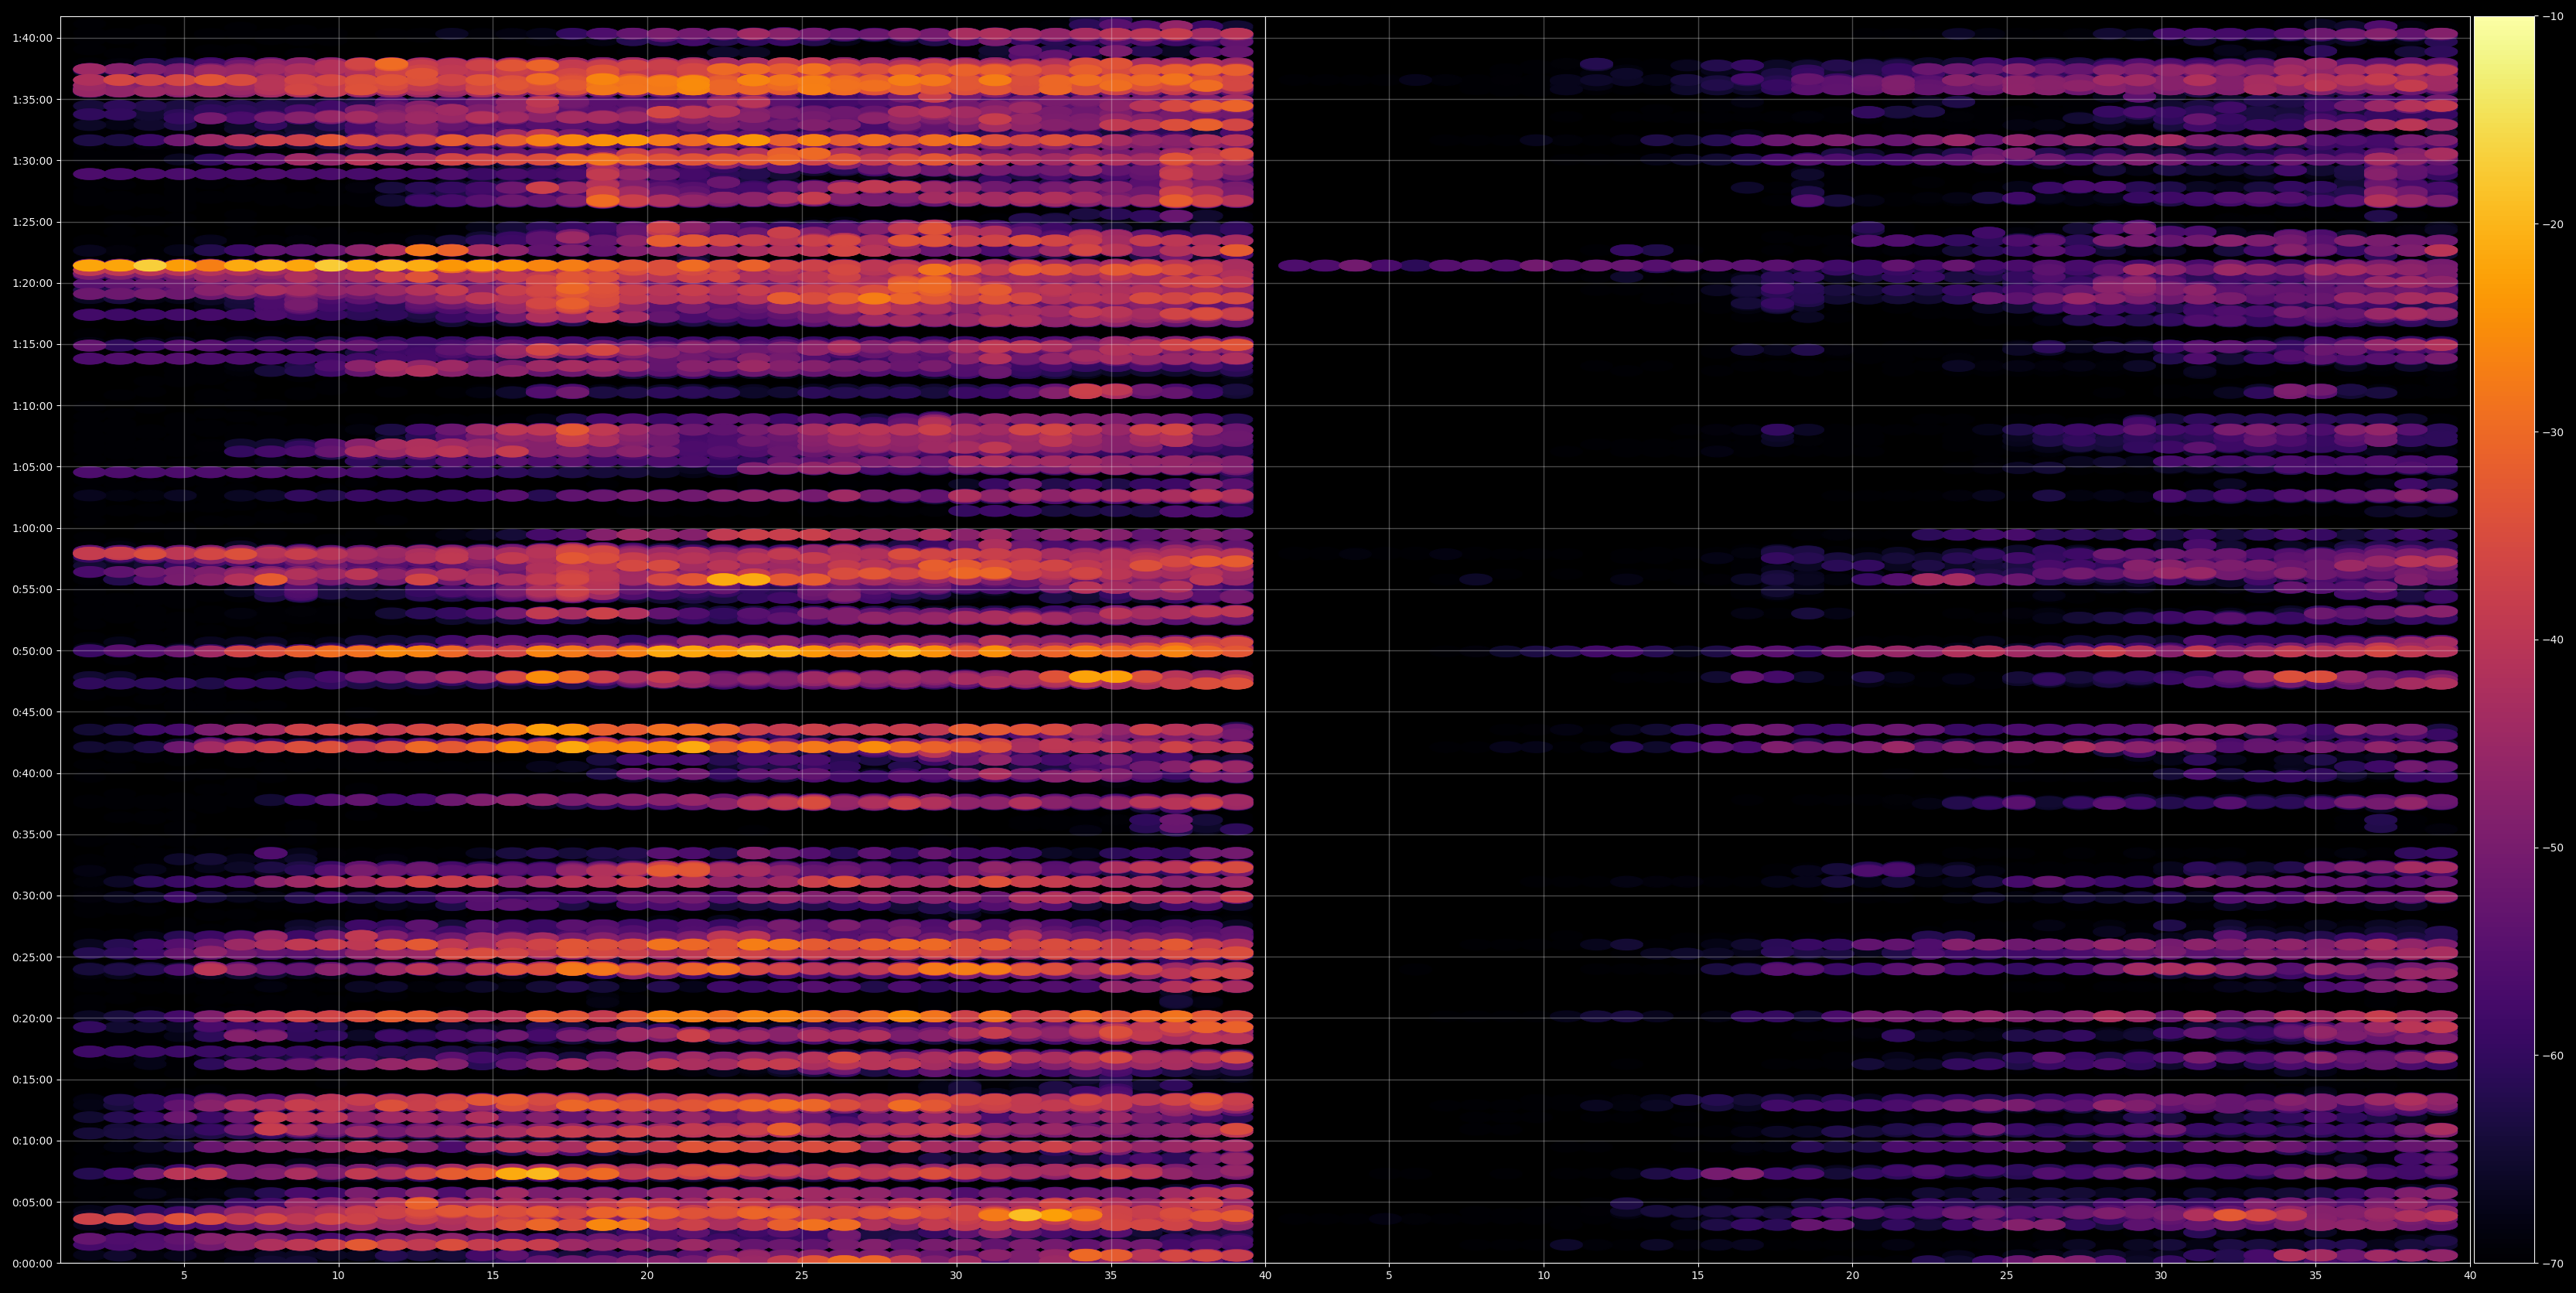Click the −50 colorbar tick label
The height and width of the screenshot is (1293, 2576).
tap(2554, 847)
